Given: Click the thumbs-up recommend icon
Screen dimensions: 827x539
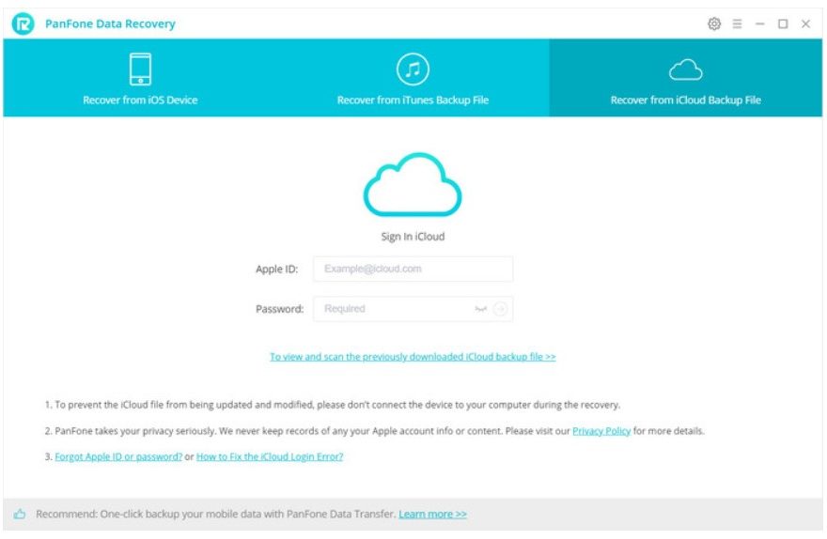Looking at the screenshot, I should coord(20,514).
